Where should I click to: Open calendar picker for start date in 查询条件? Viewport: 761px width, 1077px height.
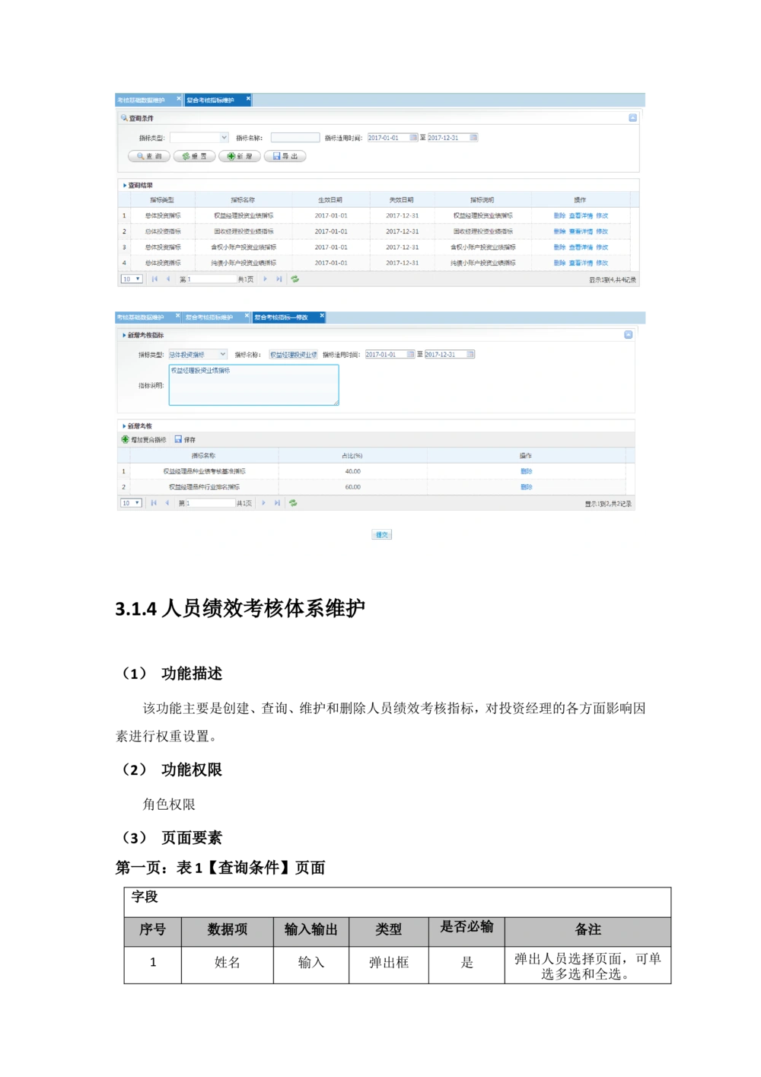coord(413,138)
